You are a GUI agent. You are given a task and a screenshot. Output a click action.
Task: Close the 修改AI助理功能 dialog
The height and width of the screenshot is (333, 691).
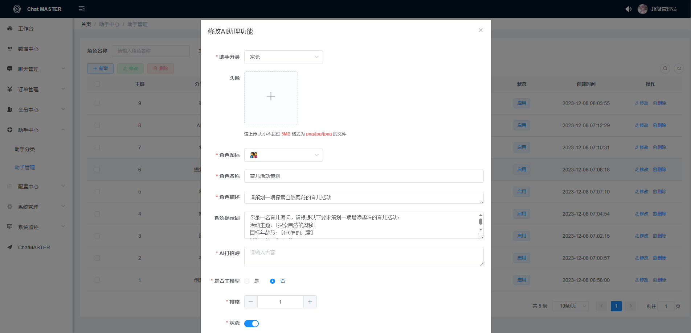(481, 30)
